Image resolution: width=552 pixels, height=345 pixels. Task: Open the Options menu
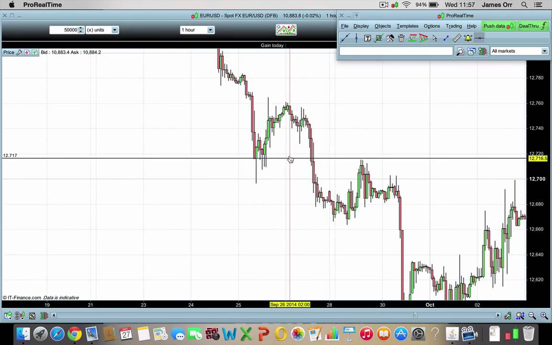(432, 26)
